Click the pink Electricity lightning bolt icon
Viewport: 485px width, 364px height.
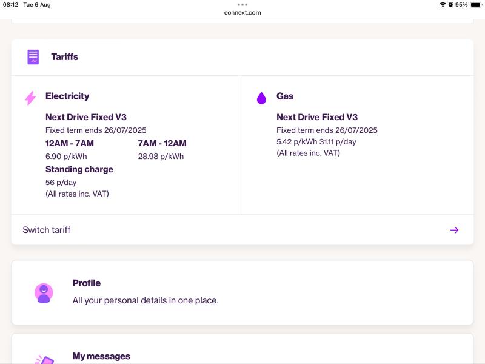[x=30, y=98]
